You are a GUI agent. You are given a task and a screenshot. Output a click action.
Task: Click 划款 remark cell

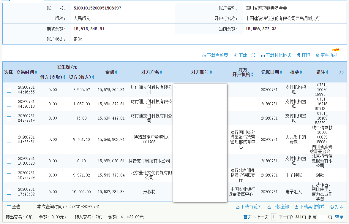point(320,175)
